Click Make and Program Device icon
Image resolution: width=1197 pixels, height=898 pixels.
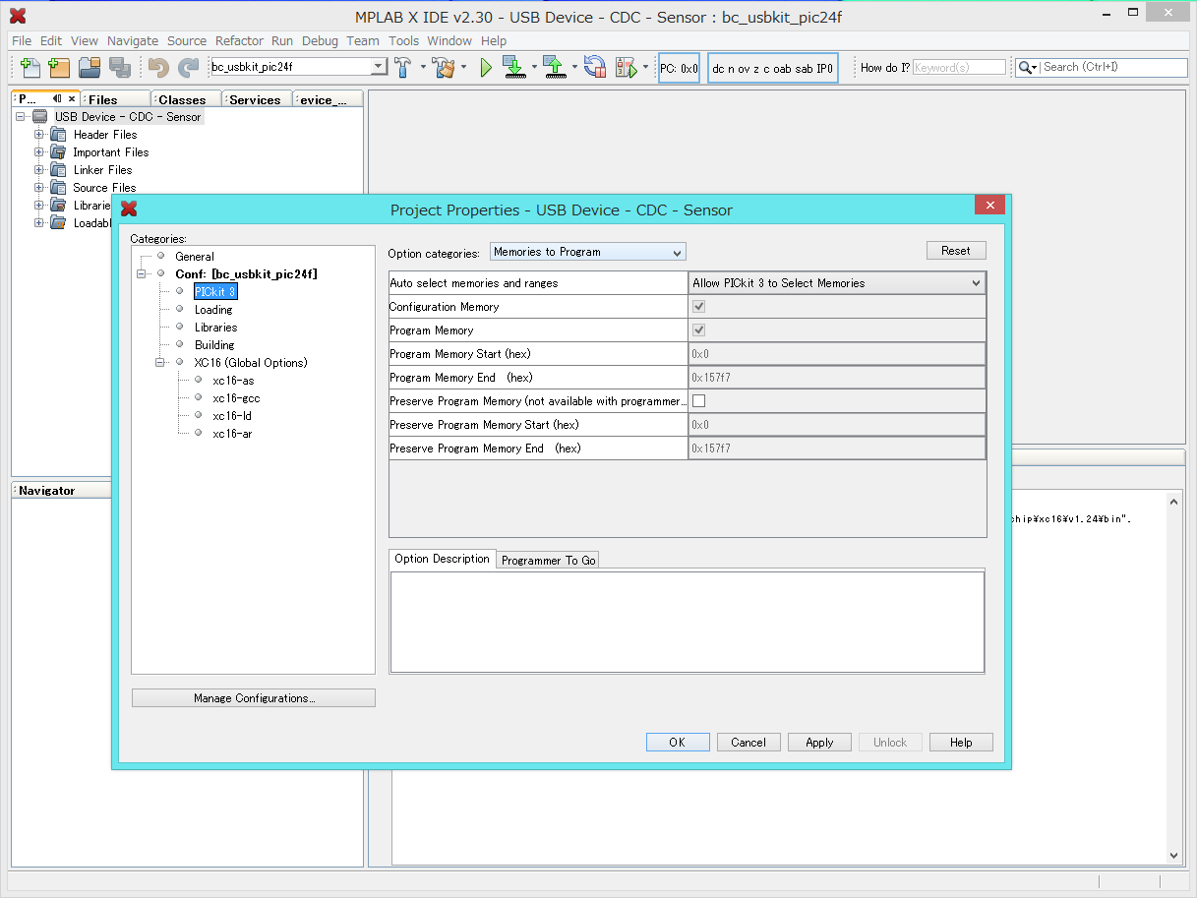tap(513, 67)
